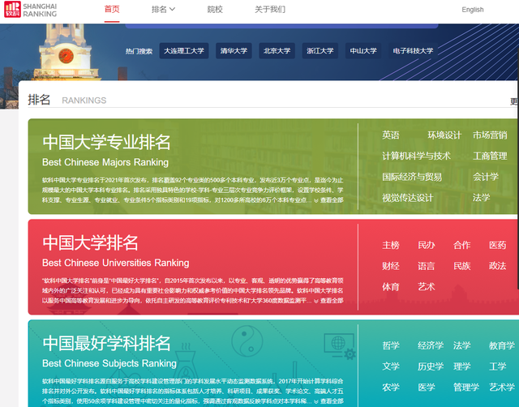
Task: Open the 理学 subject ranking
Action: (462, 366)
